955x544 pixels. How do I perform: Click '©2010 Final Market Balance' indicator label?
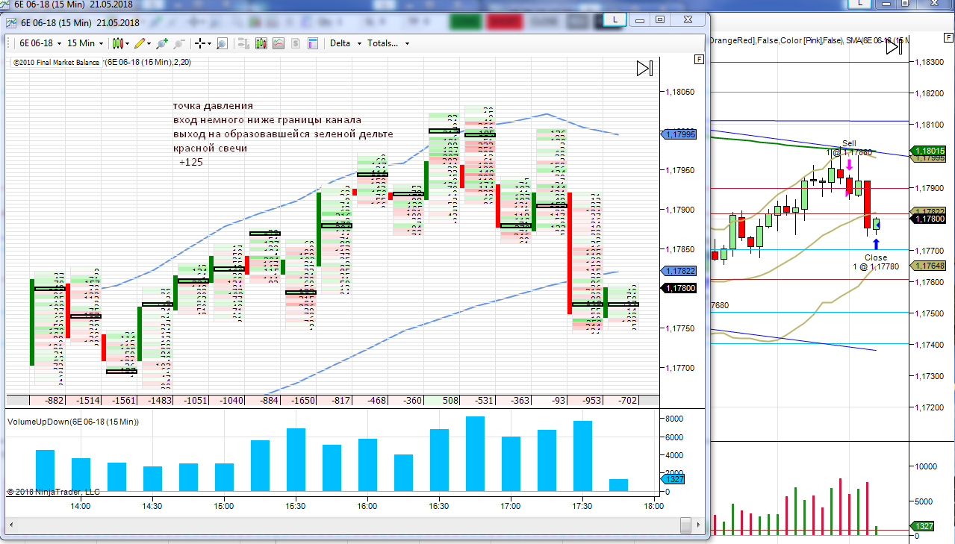tap(56, 63)
